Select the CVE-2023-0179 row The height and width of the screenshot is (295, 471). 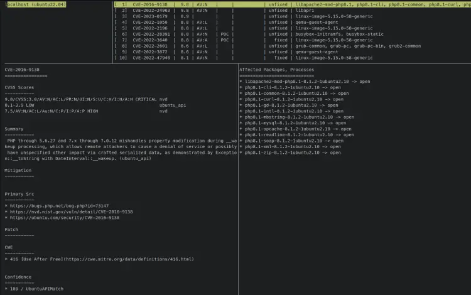point(244,16)
